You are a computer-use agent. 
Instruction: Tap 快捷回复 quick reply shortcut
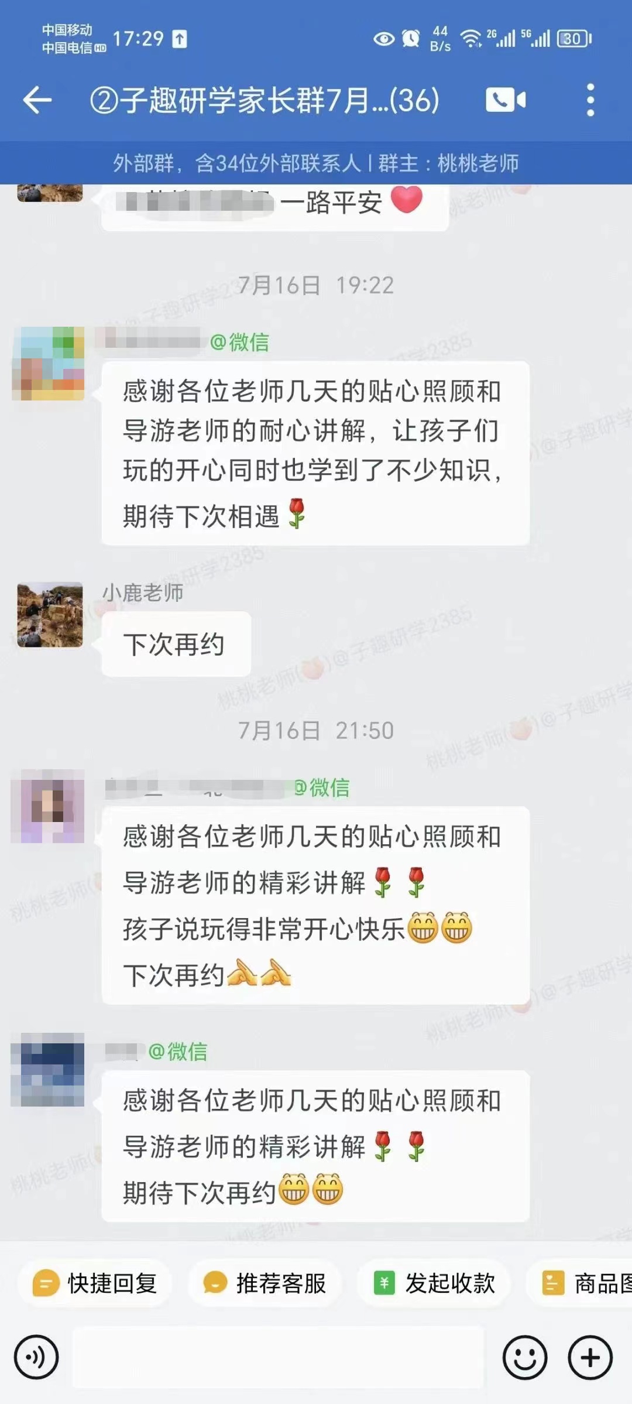coord(95,1283)
